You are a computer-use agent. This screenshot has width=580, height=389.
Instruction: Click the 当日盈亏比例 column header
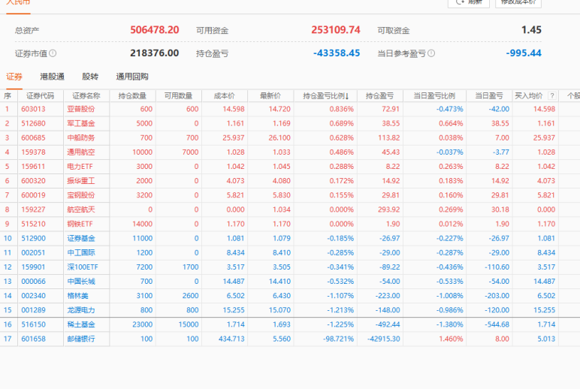434,96
